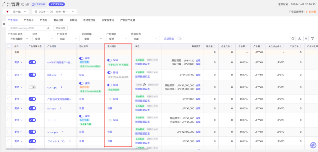Toggle 定时预算 switch in the sbv-cpc row
318x152 pixels.
81,83
